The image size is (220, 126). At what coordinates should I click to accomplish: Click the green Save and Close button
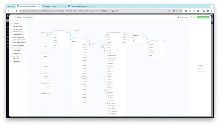pyautogui.click(x=203, y=17)
